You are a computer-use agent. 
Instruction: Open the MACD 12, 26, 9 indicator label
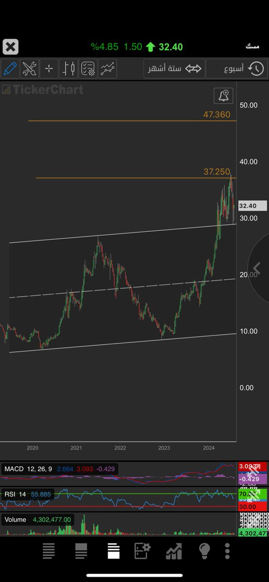point(59,469)
